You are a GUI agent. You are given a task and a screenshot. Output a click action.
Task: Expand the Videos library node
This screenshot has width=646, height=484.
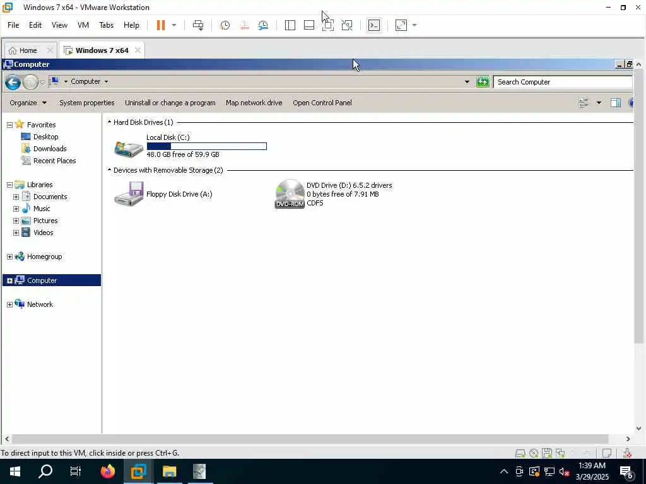(16, 233)
